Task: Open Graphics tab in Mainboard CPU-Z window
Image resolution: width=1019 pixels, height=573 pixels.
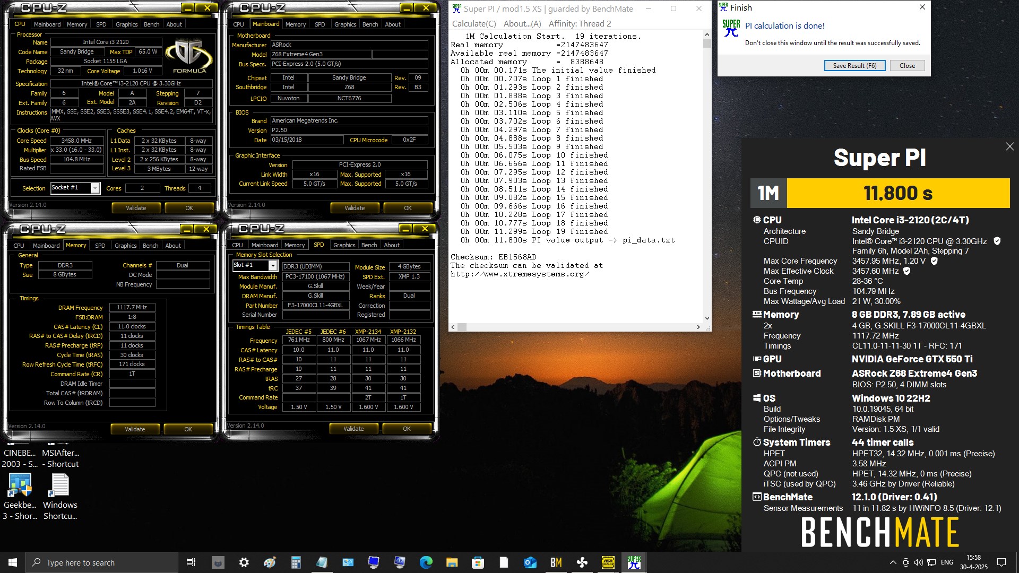Action: (x=345, y=24)
